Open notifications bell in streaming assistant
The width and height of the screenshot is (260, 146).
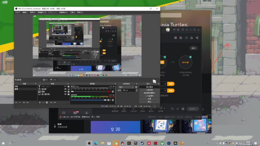(191, 38)
